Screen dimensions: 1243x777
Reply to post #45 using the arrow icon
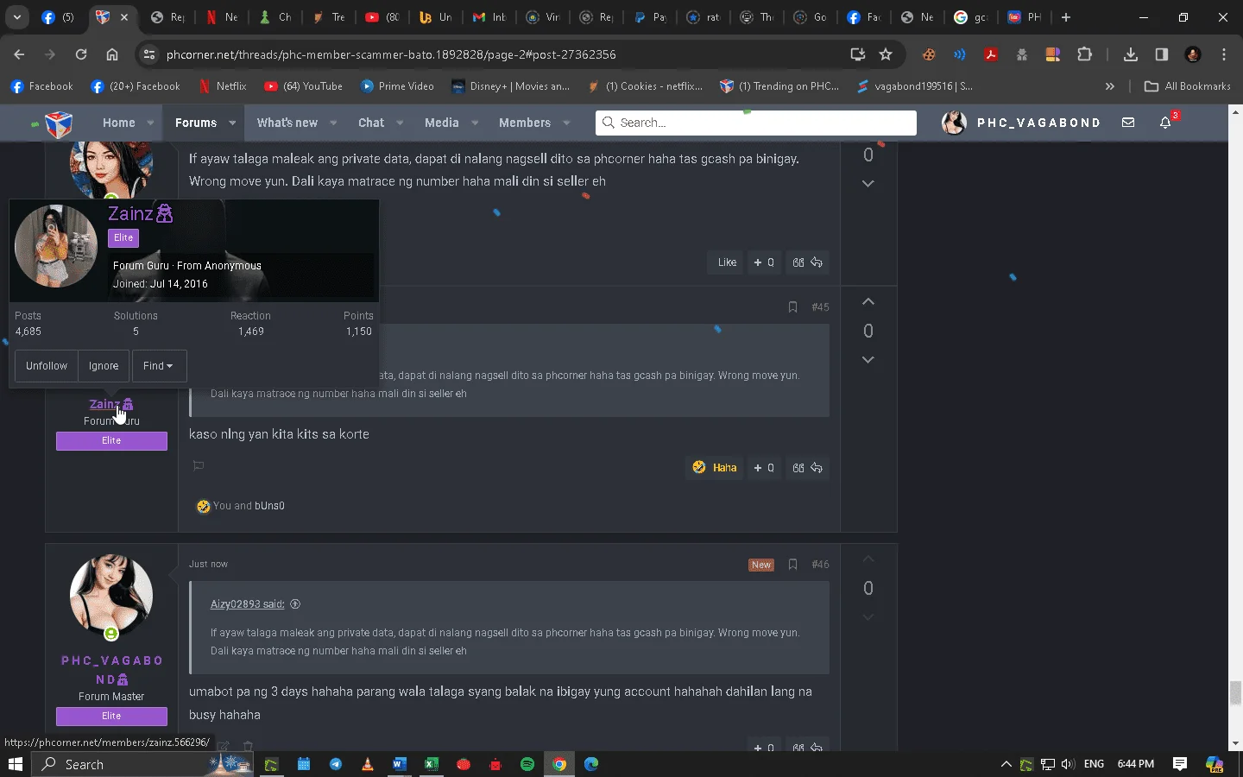pyautogui.click(x=817, y=468)
